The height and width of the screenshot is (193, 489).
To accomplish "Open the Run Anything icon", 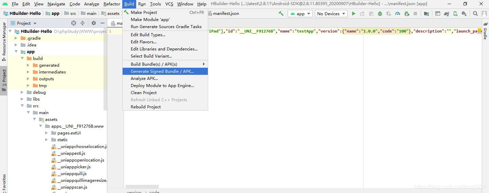I will [438, 14].
